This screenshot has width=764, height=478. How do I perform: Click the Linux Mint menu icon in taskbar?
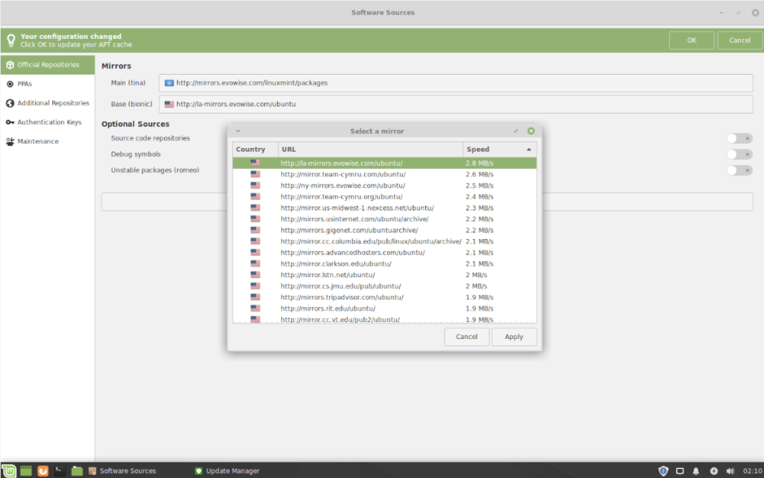click(7, 471)
